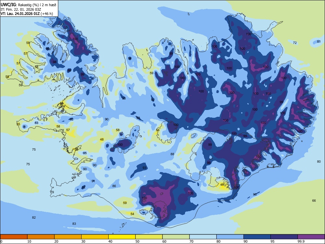The width and height of the screenshot is (325, 244).
Task: Click the '96' value in the Westfjords
Action: coord(47,48)
